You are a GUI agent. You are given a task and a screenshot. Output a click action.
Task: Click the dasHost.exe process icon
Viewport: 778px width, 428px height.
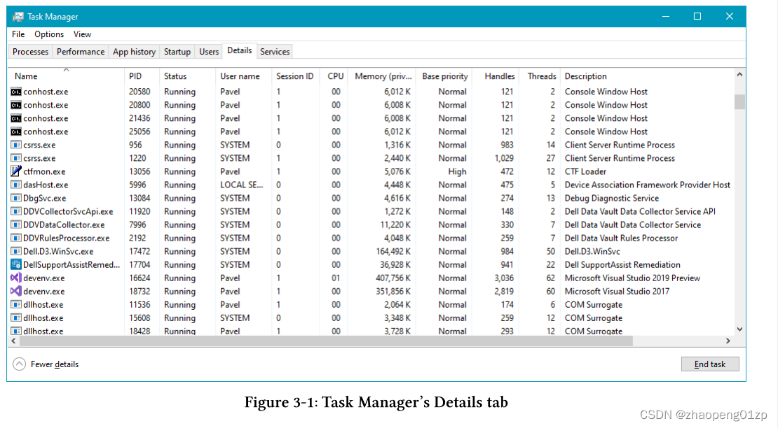coord(16,185)
